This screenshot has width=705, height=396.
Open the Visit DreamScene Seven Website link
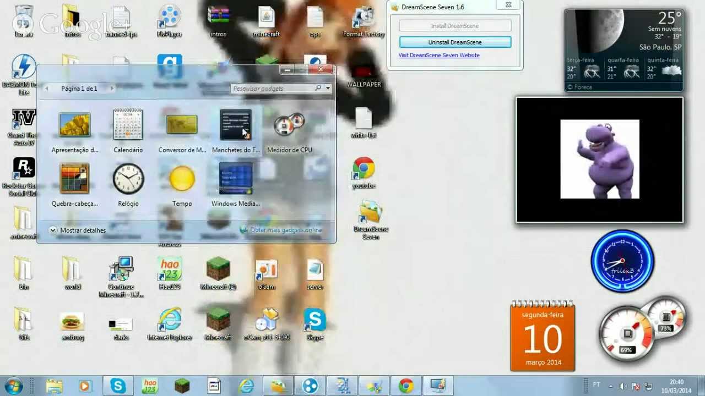[x=439, y=55]
